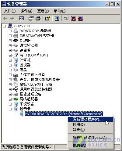The width and height of the screenshot is (122, 151).
Task: Select the 监视器 tree label
Action: pyautogui.click(x=25, y=65)
